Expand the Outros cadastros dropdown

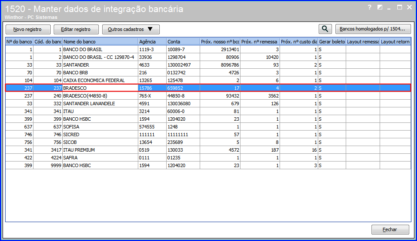tap(131, 29)
